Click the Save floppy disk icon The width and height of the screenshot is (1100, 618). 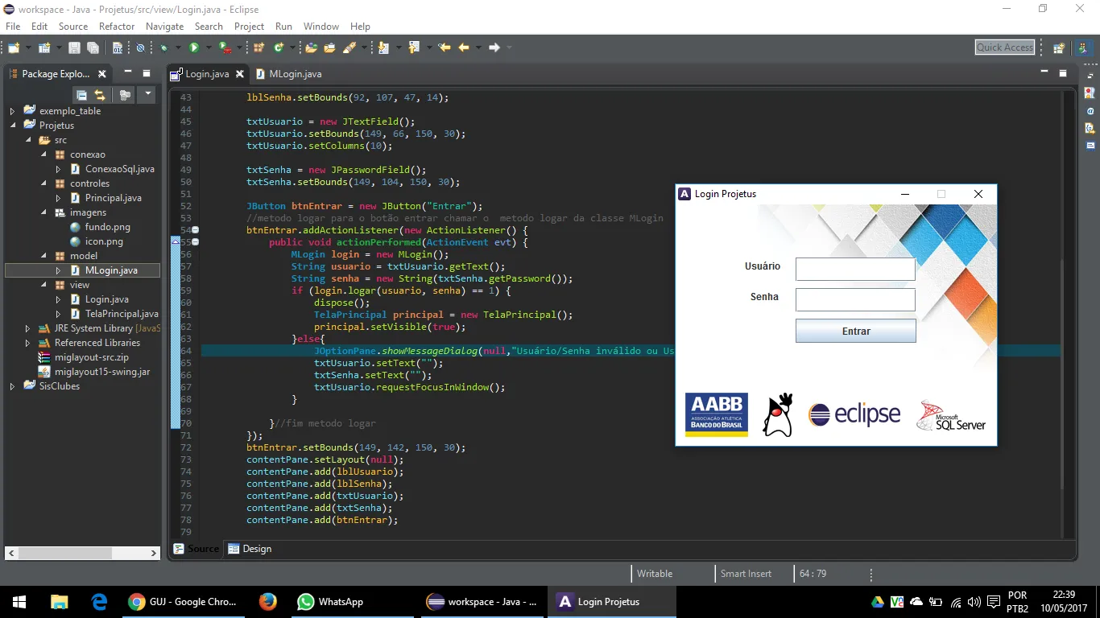[74, 48]
